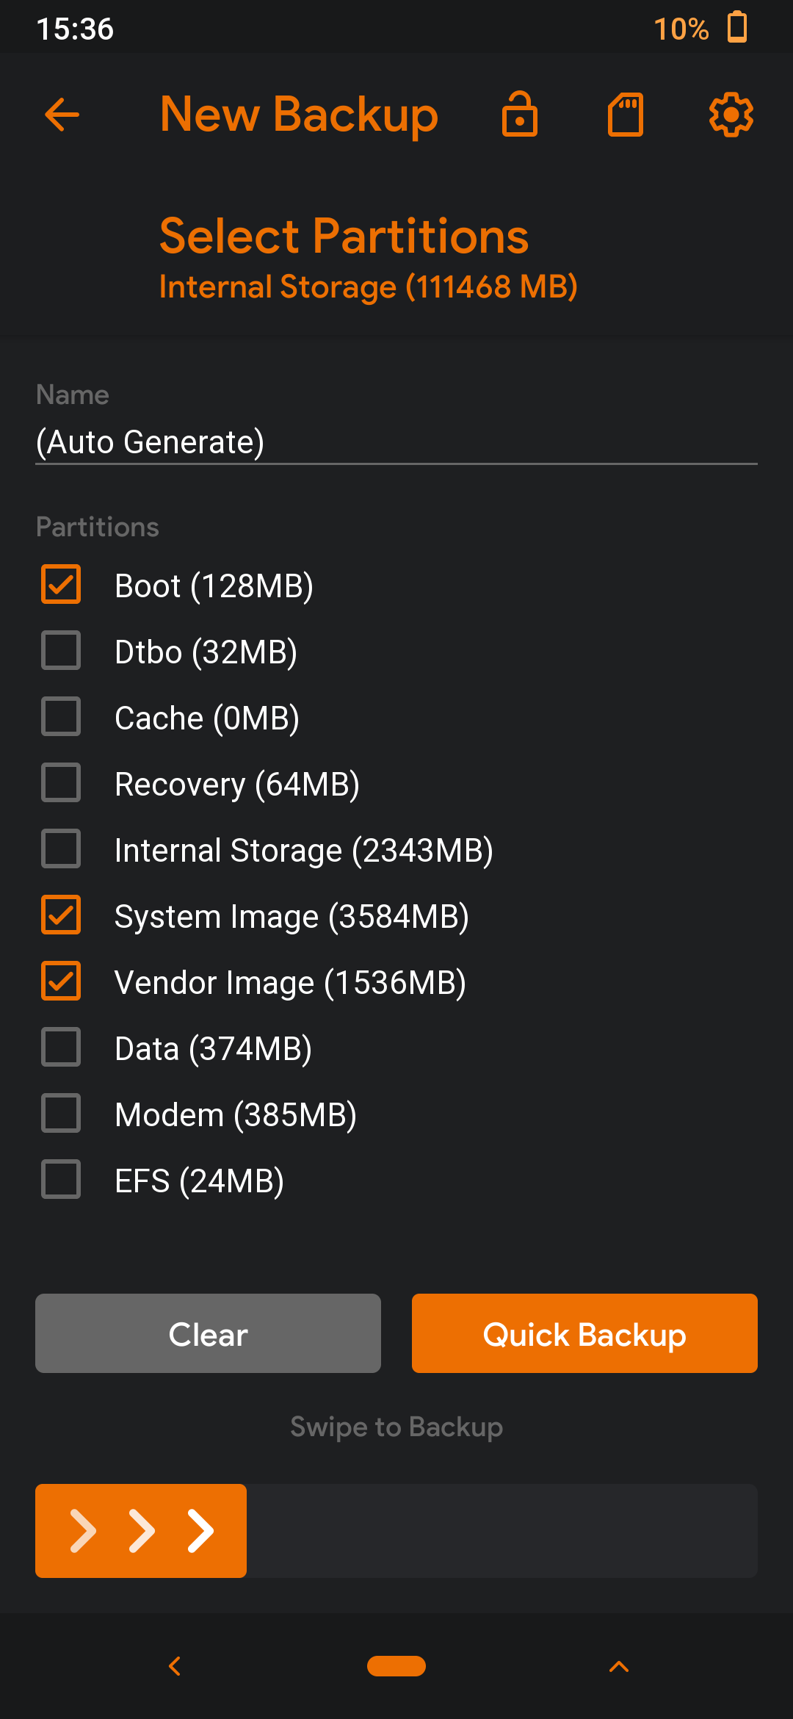The width and height of the screenshot is (793, 1719).
Task: Start Quick Backup
Action: click(x=584, y=1333)
